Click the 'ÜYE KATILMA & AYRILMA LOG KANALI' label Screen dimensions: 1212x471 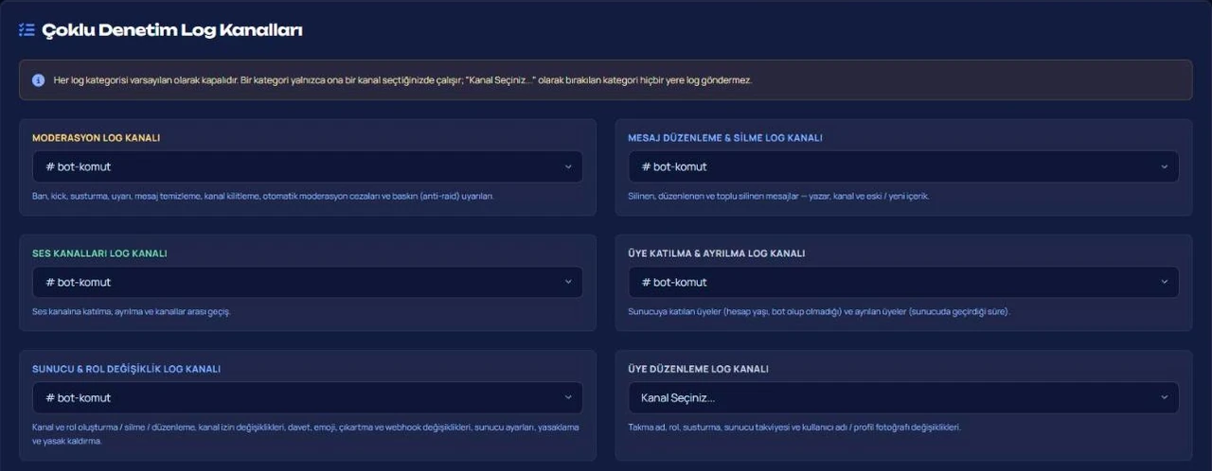[x=717, y=253]
